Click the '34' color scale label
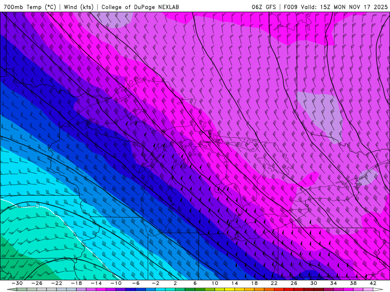Viewport: 390px width, 292px height. coord(333,283)
